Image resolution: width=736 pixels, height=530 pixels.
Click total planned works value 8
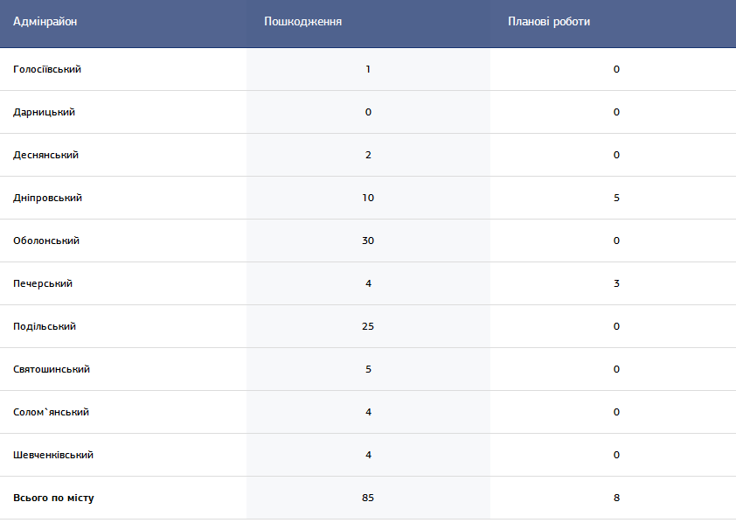[x=616, y=498]
